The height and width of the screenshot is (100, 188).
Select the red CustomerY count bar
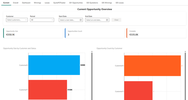pyautogui.click(x=138, y=91)
